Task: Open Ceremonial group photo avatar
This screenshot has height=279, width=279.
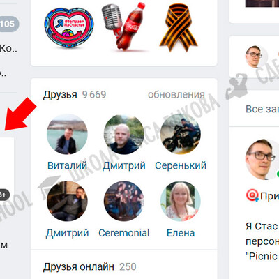Action: point(123,201)
